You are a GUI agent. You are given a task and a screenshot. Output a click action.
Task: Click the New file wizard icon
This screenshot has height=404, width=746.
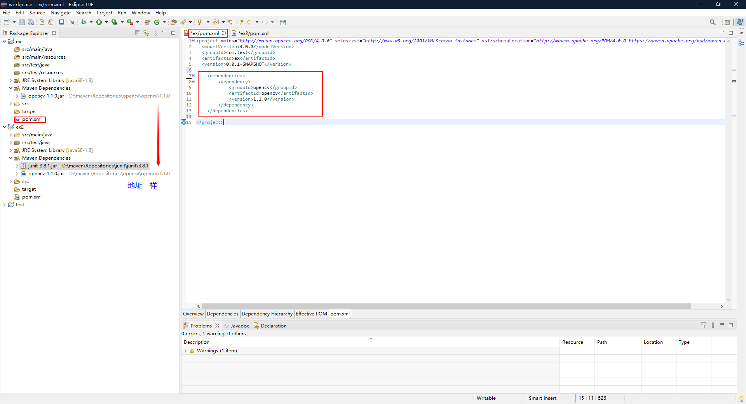tap(7, 22)
